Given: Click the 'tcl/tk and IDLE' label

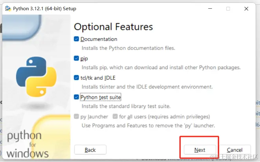Looking at the screenshot, I should tap(98, 78).
